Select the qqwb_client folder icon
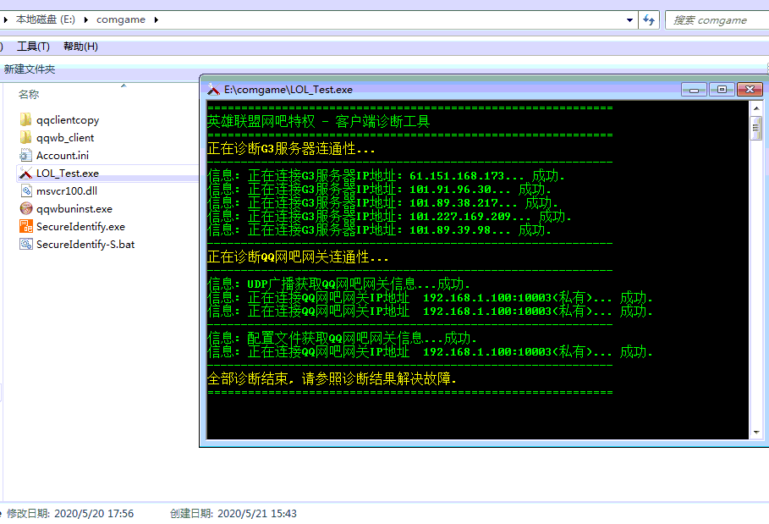769x524 pixels. coord(26,137)
